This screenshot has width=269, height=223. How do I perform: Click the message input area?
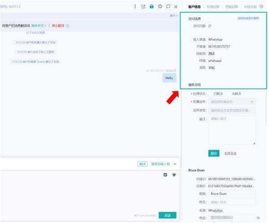[x=89, y=194]
